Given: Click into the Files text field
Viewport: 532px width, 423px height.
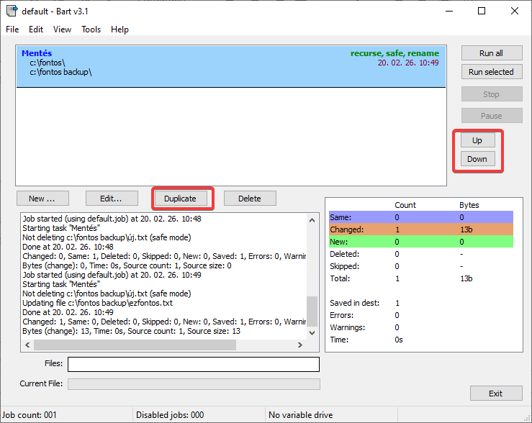Looking at the screenshot, I should coord(194,365).
